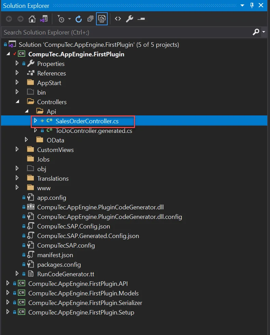The width and height of the screenshot is (270, 335).
Task: Select the Translations folder
Action: [53, 178]
